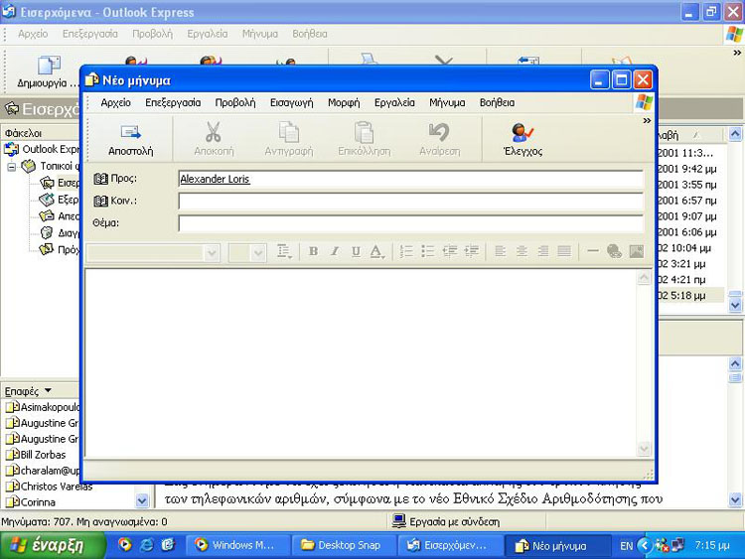Open Αρχείο menu in main Outlook window
The image size is (745, 559).
point(33,34)
